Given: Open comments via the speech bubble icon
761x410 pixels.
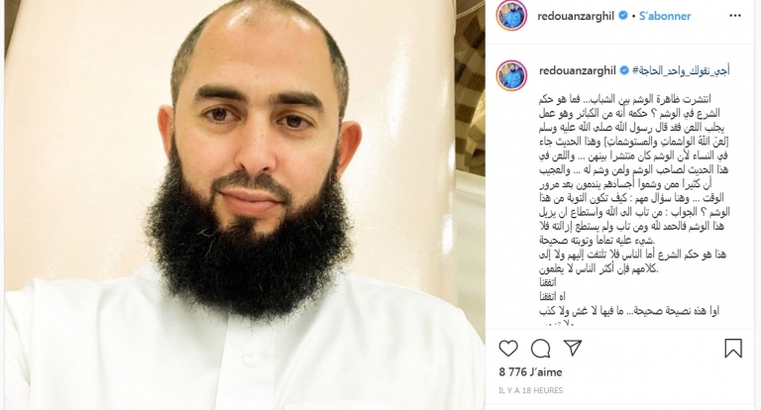Looking at the screenshot, I should 540,349.
